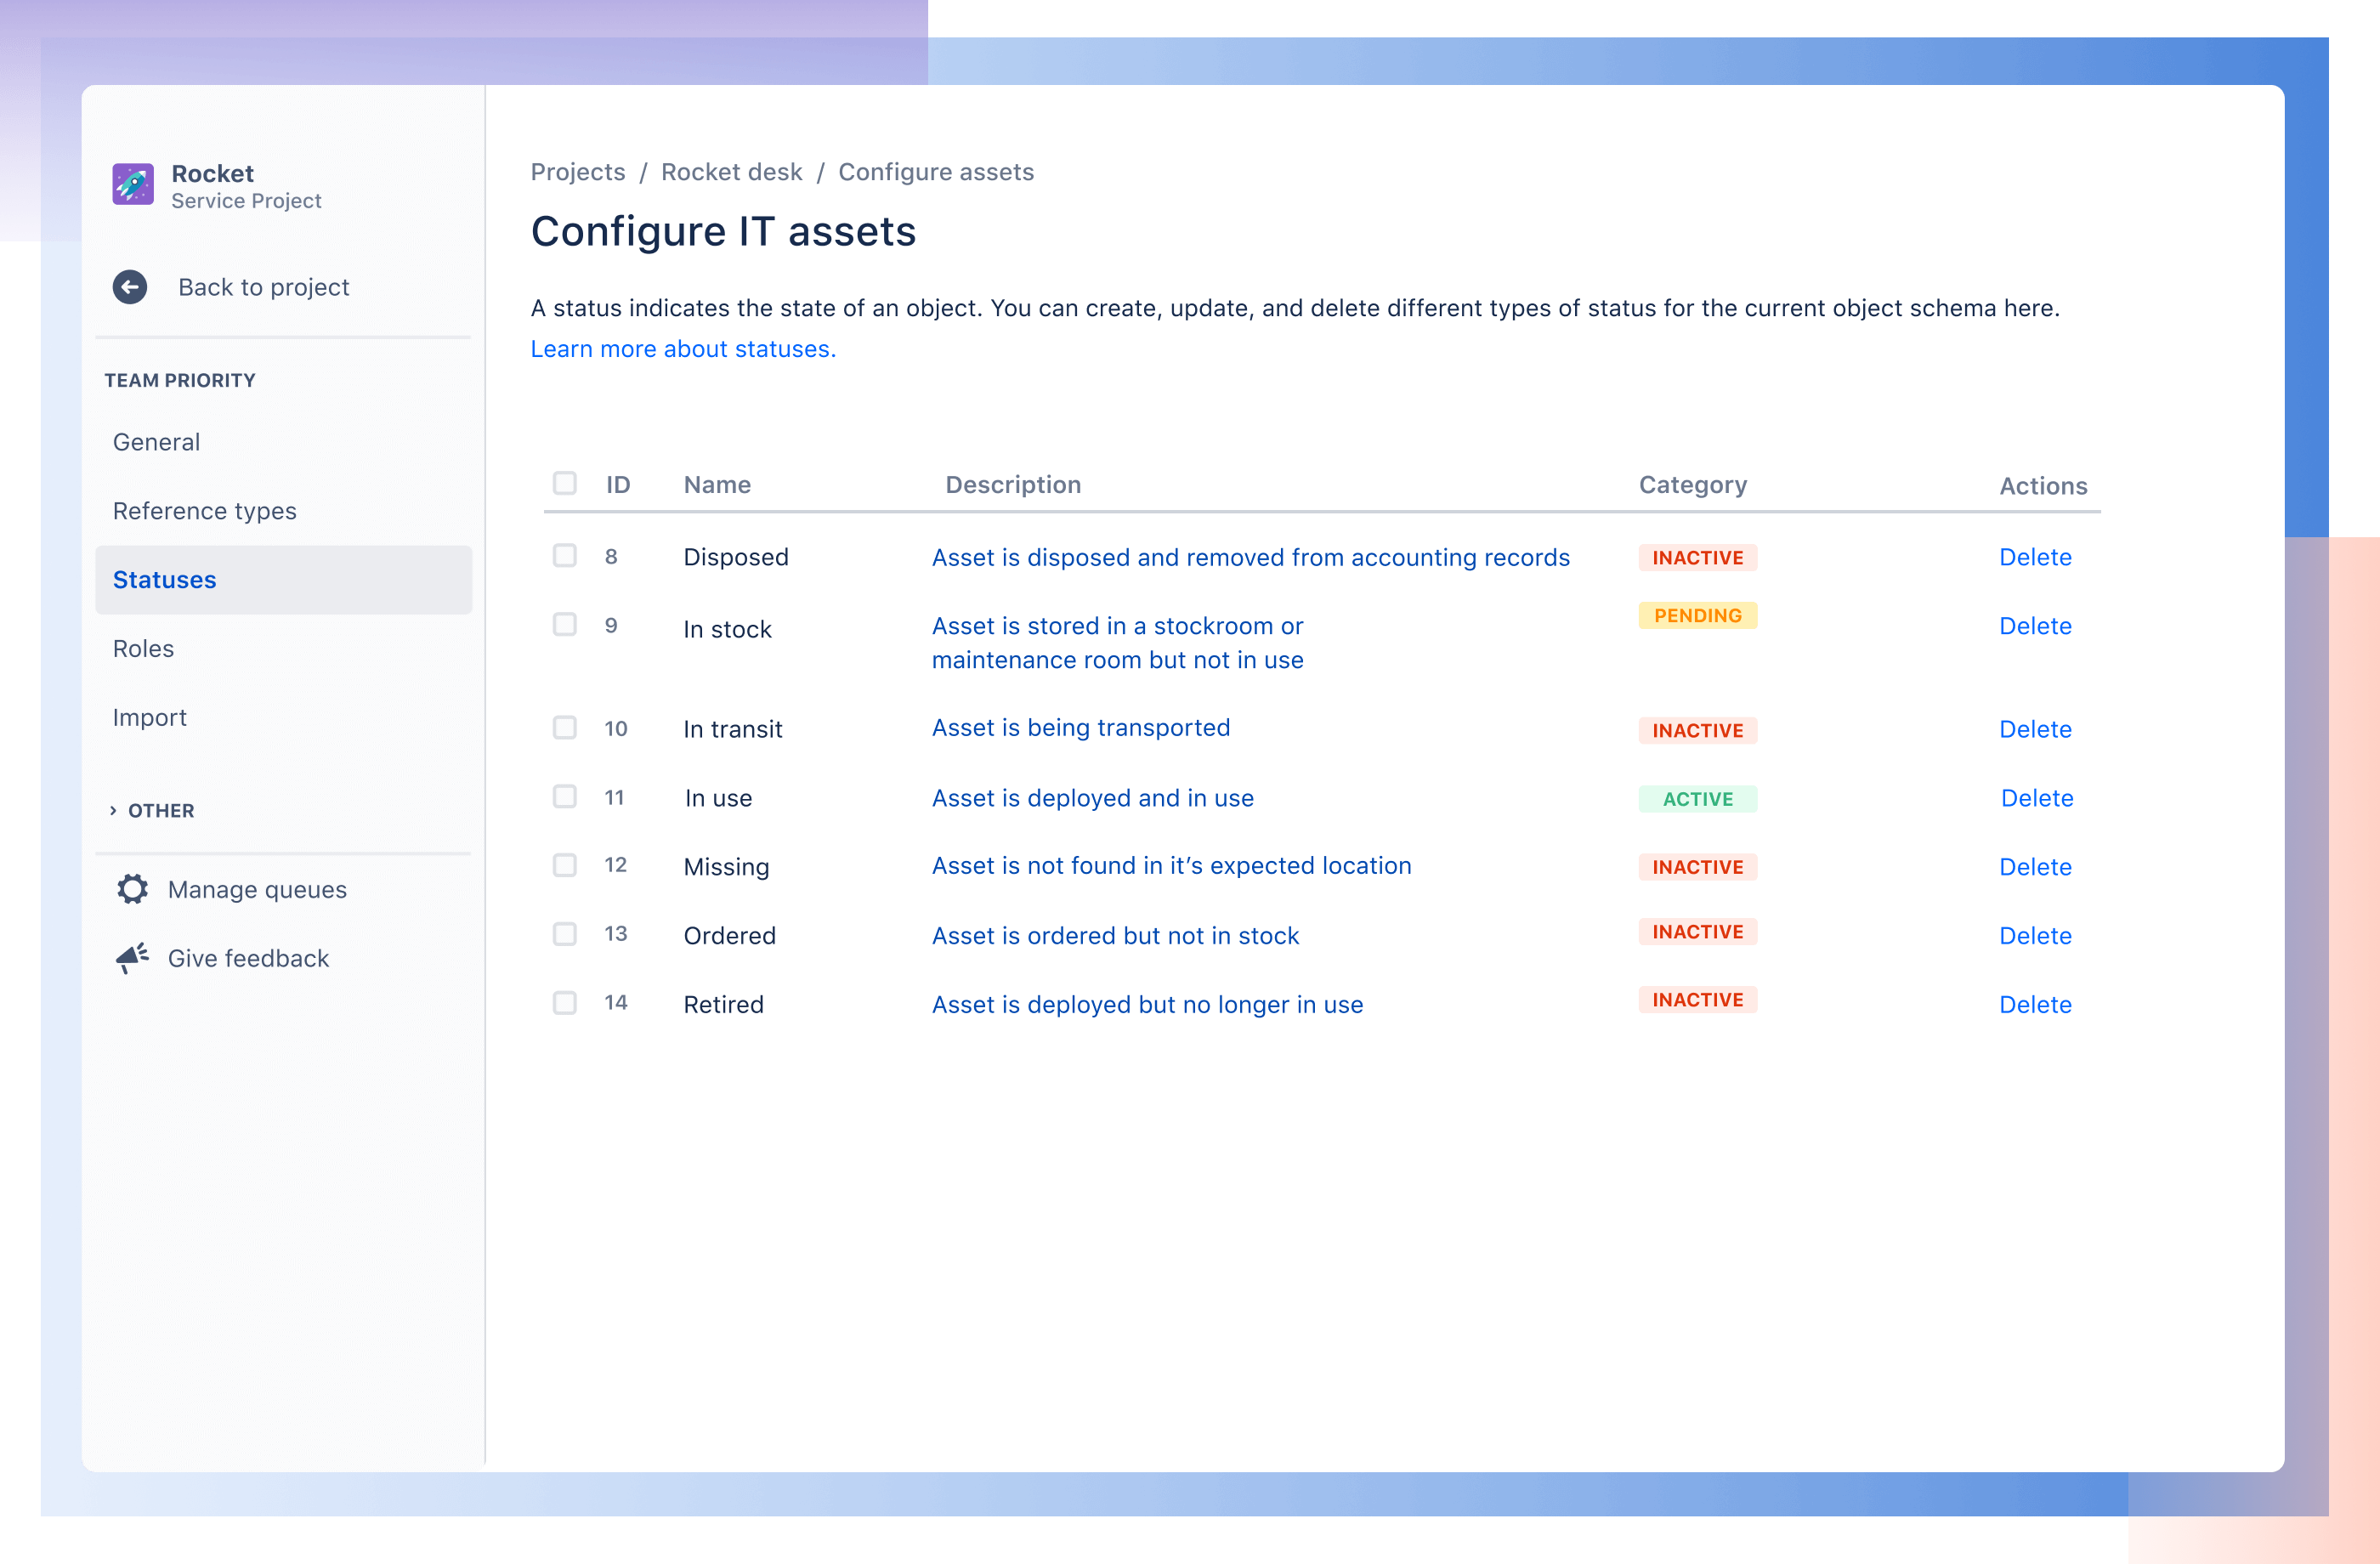Toggle the select-all checkbox in header
Screen dimensions: 2380x1564
pyautogui.click(x=565, y=484)
